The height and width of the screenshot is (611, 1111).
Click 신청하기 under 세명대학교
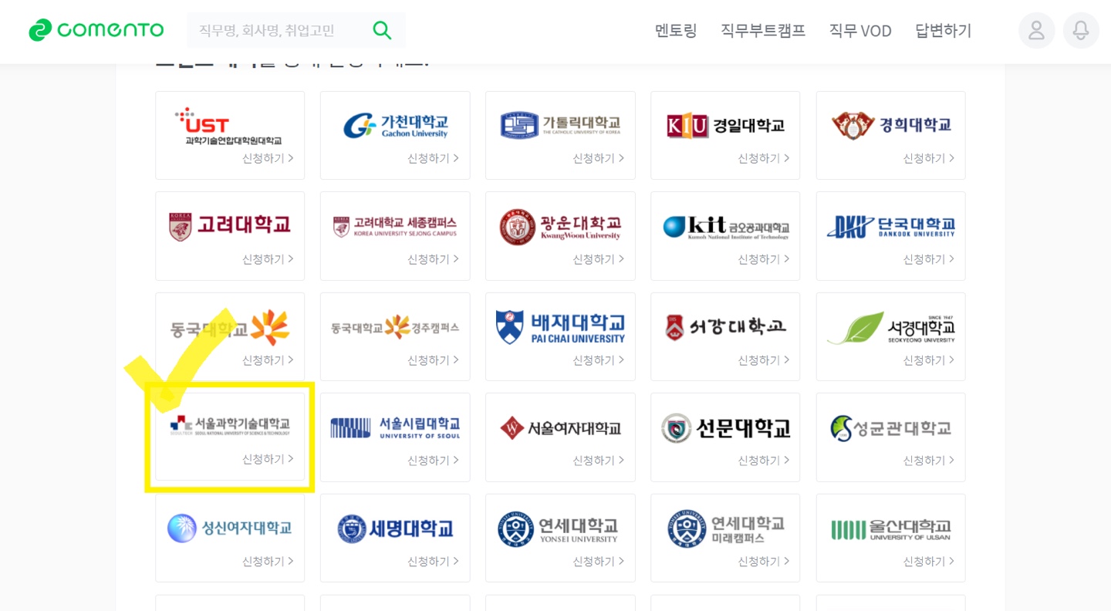coord(433,562)
